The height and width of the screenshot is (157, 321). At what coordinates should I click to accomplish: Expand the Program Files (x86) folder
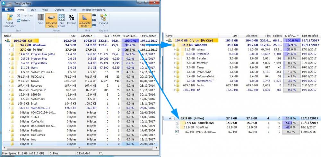click(9, 54)
